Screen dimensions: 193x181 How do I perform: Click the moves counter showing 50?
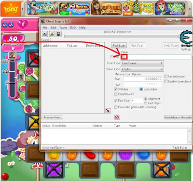(x=13, y=39)
